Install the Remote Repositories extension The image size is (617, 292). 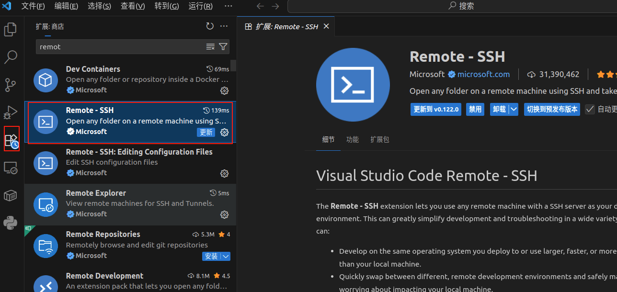pyautogui.click(x=211, y=256)
